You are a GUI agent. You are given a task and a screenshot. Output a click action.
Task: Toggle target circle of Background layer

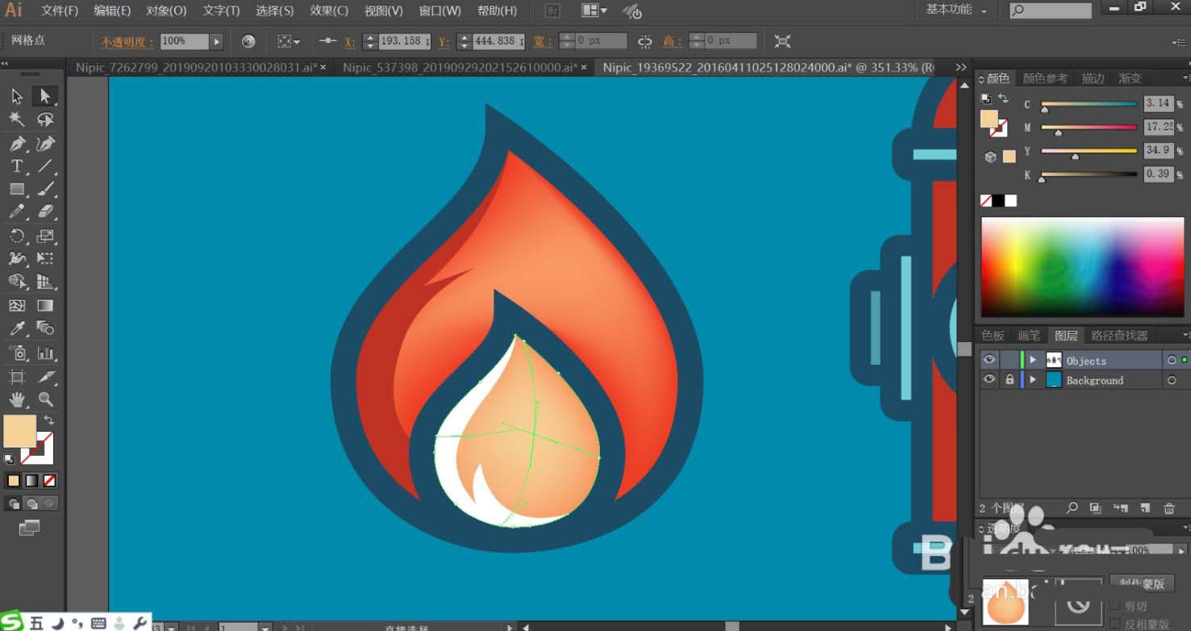pos(1172,380)
